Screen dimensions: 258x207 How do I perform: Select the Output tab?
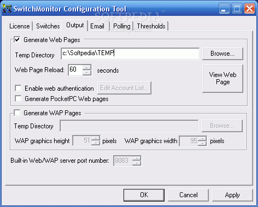(75, 25)
